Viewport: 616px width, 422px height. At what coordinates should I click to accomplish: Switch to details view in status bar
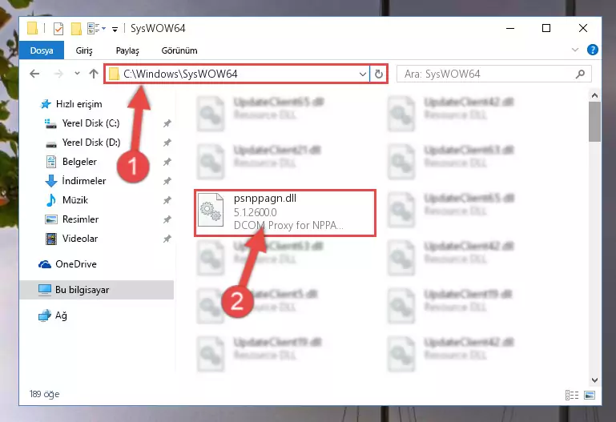point(572,395)
